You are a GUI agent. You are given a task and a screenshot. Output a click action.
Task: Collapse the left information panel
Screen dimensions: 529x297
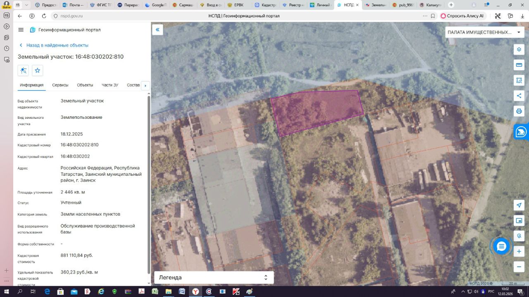157,30
